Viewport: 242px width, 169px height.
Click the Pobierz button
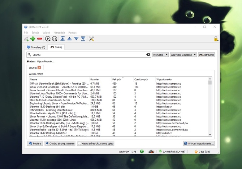pyautogui.click(x=35, y=143)
